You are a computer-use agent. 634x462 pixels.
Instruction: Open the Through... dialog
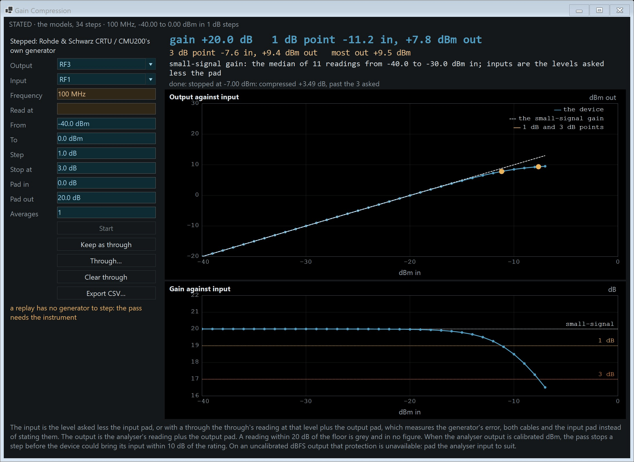tap(106, 261)
